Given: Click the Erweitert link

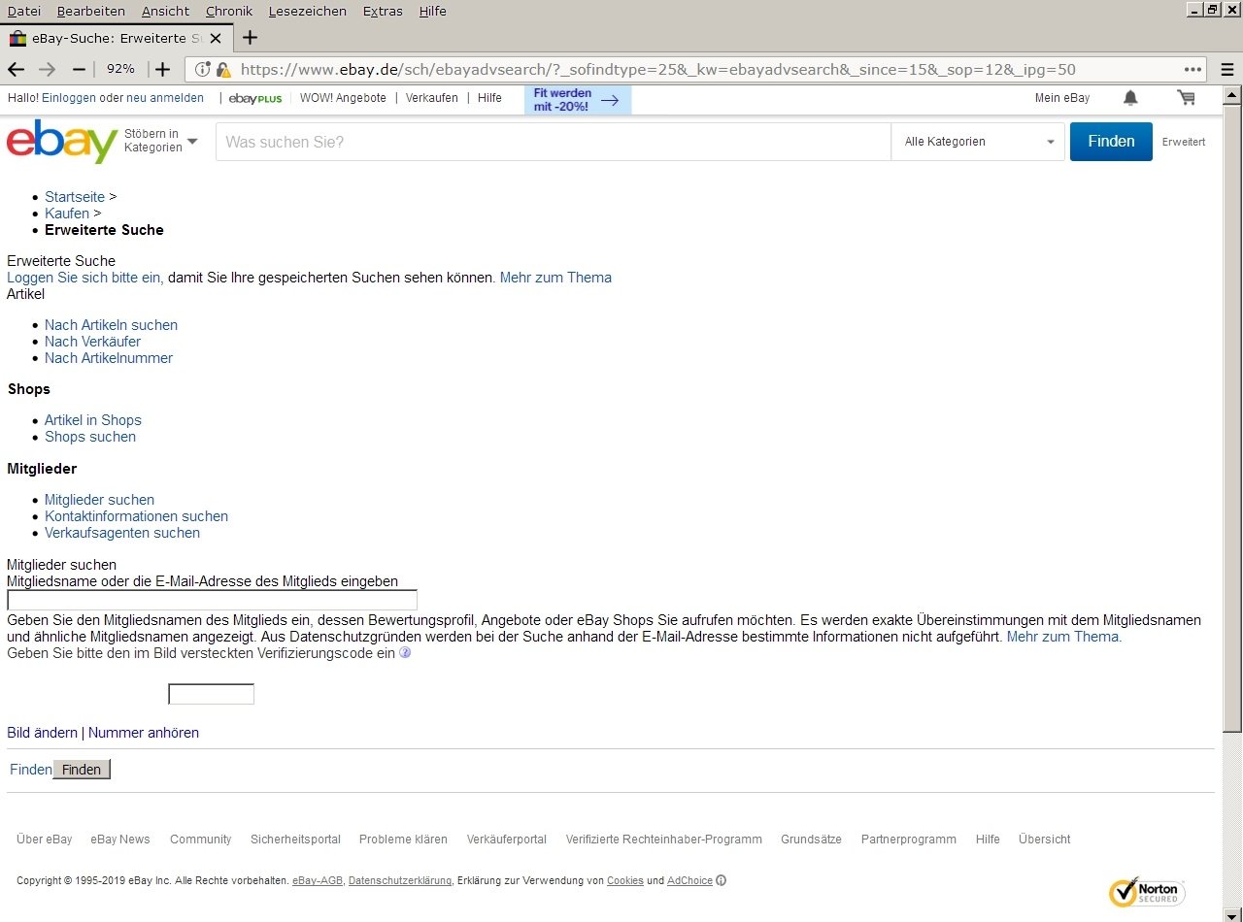Looking at the screenshot, I should (1184, 142).
